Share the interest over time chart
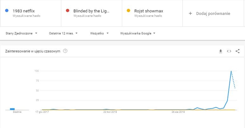 [x=237, y=51]
